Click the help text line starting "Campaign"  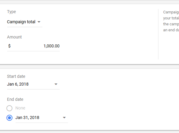pyautogui.click(x=171, y=13)
